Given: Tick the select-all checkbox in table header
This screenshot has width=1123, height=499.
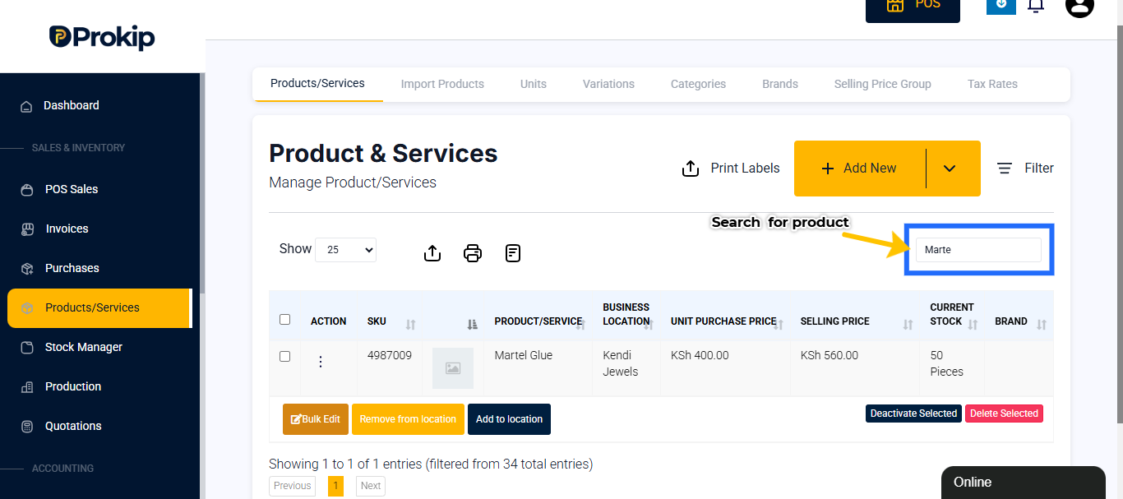Looking at the screenshot, I should click(x=285, y=319).
